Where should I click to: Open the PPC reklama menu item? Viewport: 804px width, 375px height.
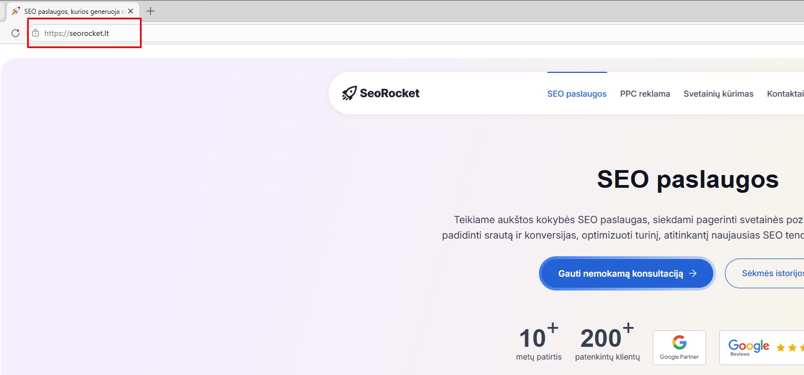click(x=645, y=94)
